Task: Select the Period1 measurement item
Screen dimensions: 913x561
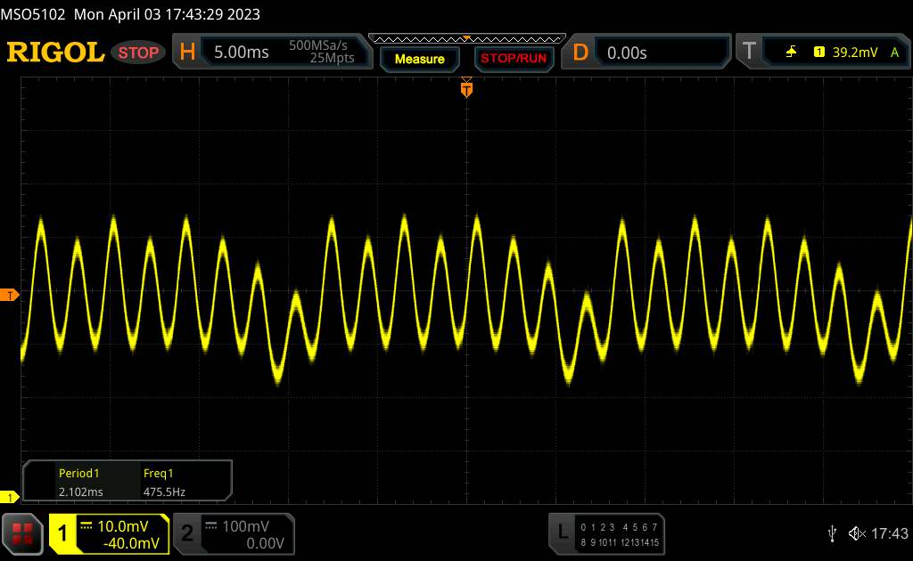Action: tap(78, 482)
